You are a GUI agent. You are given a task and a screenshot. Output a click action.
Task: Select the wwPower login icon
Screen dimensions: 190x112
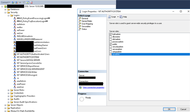pos(15,84)
